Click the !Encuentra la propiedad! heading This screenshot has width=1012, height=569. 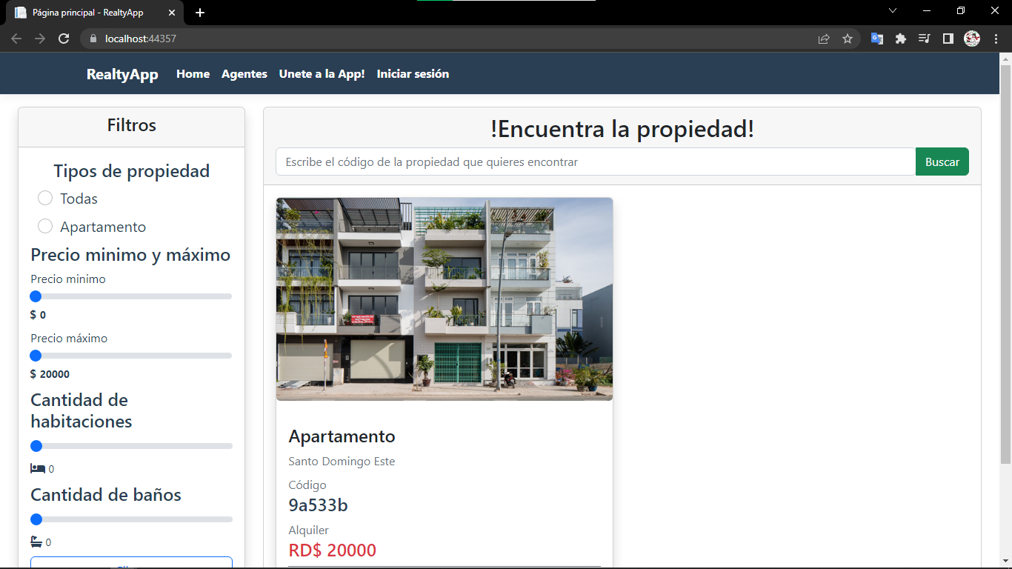pos(622,129)
